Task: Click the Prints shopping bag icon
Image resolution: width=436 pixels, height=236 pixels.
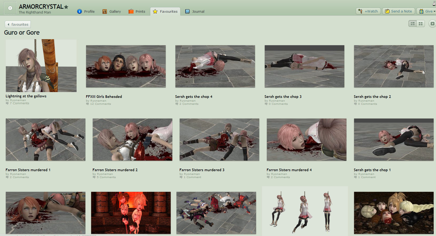Action: pyautogui.click(x=131, y=11)
